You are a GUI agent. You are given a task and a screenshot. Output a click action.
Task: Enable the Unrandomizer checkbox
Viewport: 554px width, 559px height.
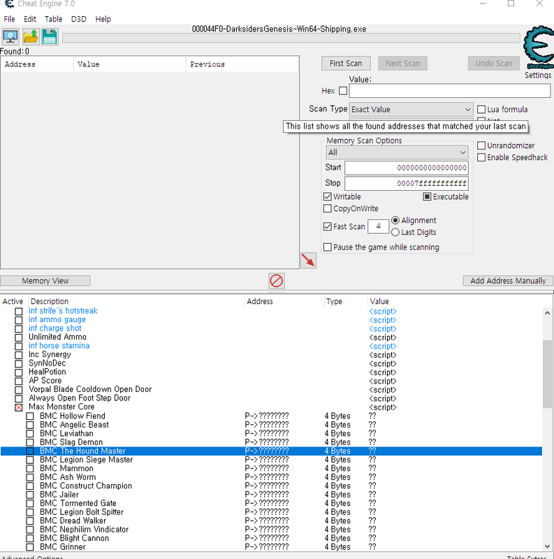tap(481, 145)
